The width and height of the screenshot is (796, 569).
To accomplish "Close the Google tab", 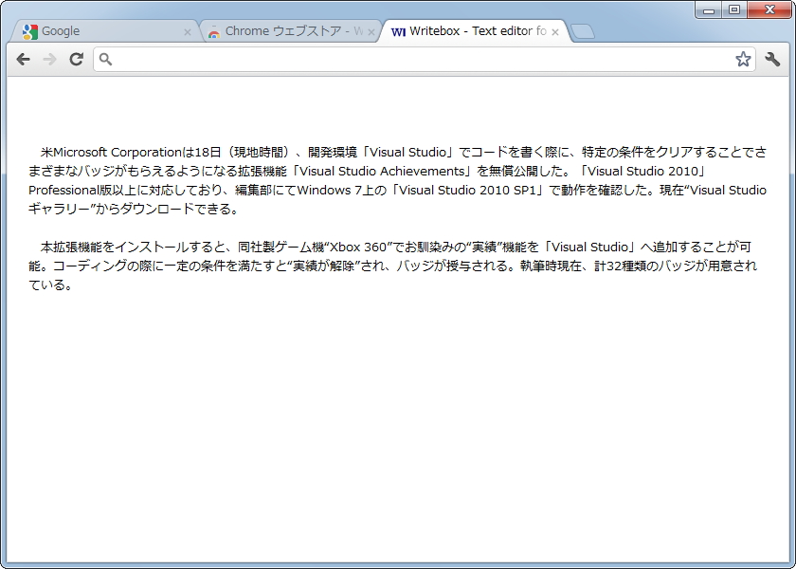I will (x=188, y=32).
